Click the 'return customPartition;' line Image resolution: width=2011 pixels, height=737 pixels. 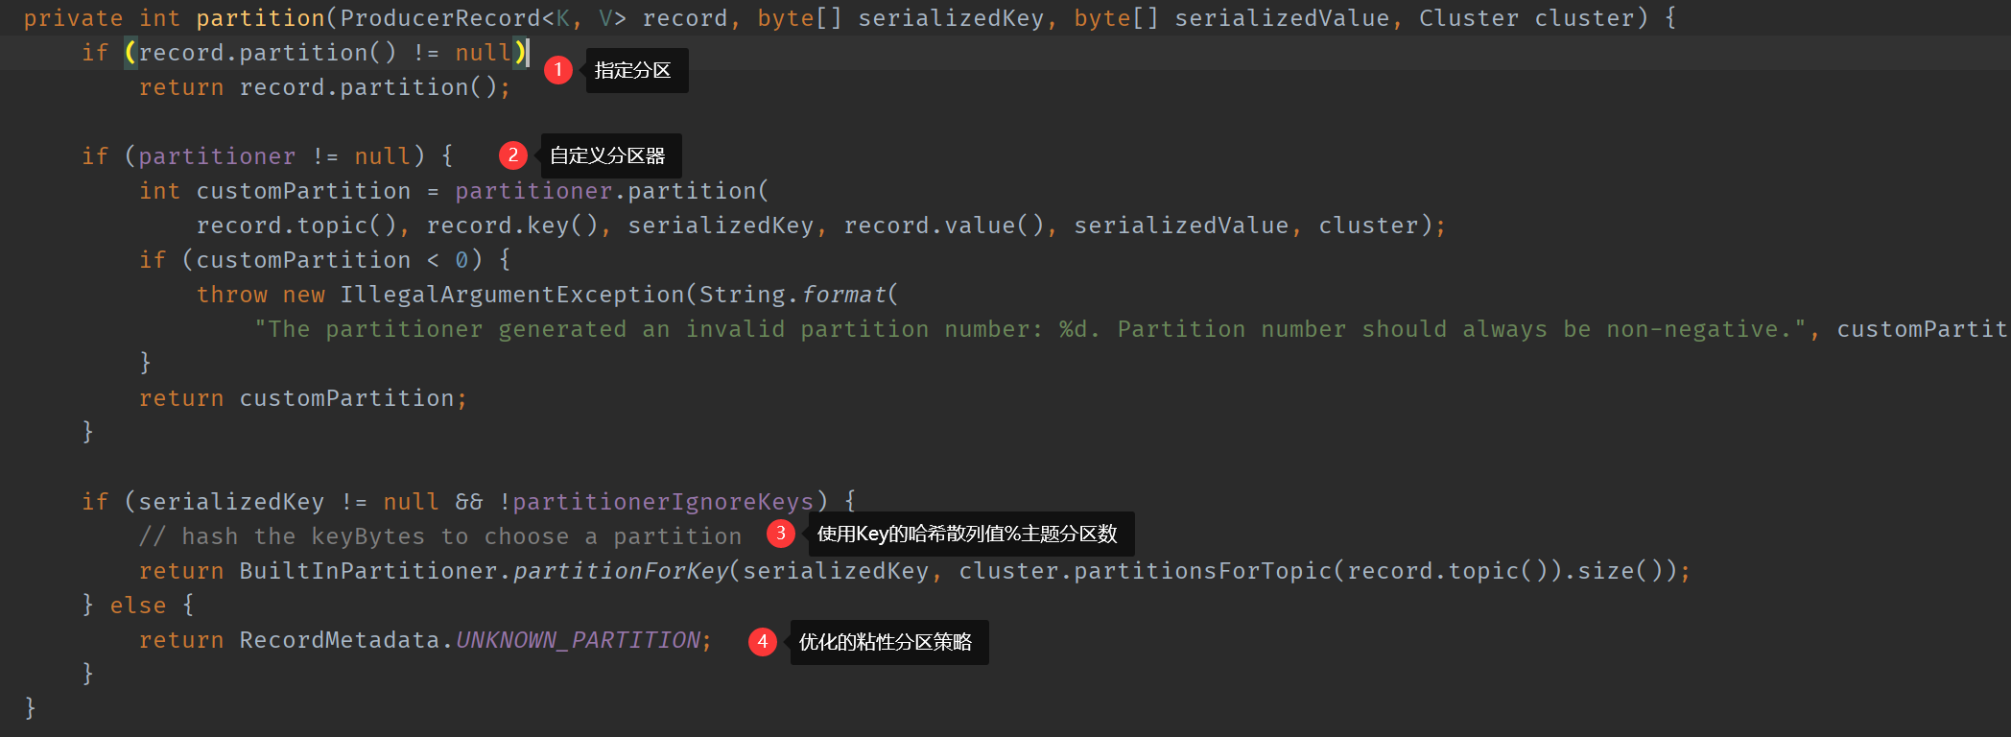(303, 398)
